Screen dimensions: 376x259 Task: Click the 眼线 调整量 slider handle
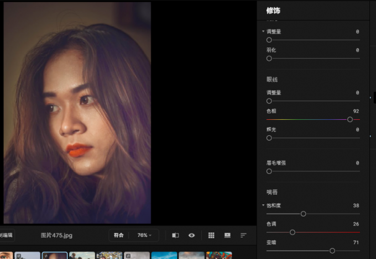pyautogui.click(x=269, y=101)
